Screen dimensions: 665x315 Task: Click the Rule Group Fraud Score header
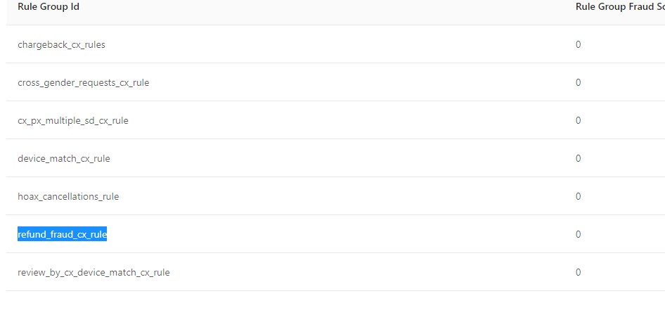[x=619, y=7]
